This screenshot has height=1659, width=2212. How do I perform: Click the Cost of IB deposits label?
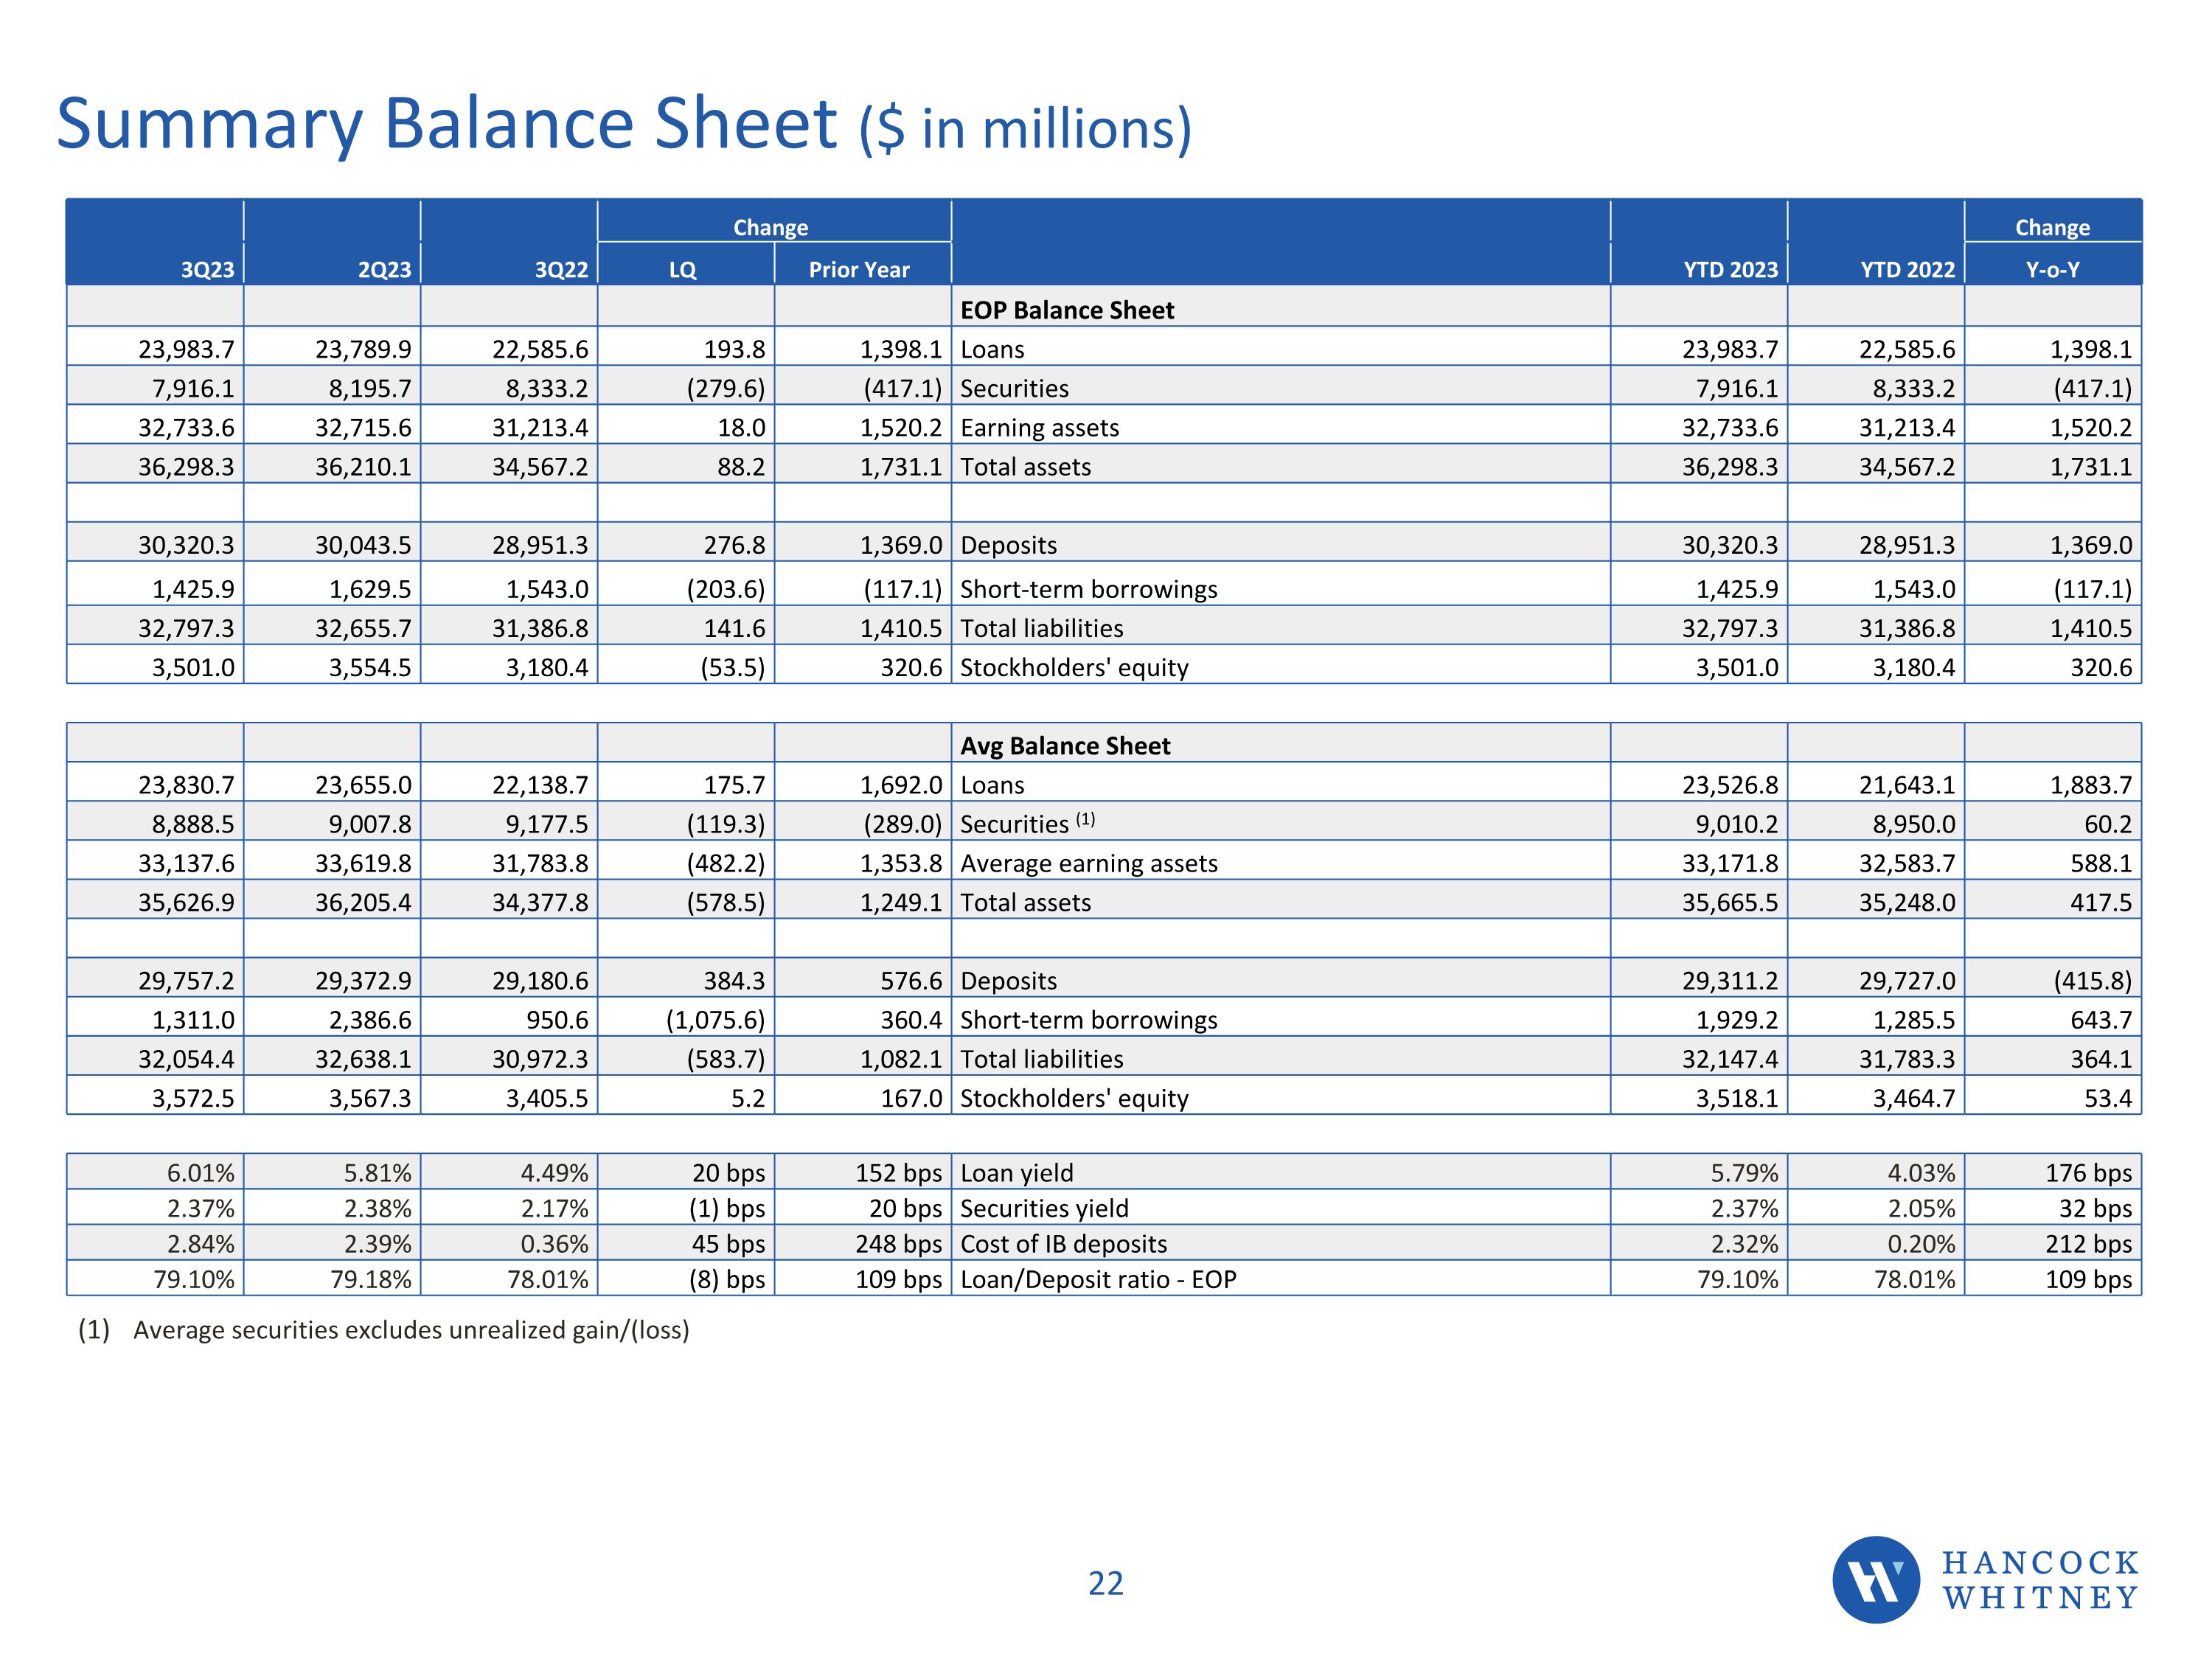(x=1063, y=1244)
